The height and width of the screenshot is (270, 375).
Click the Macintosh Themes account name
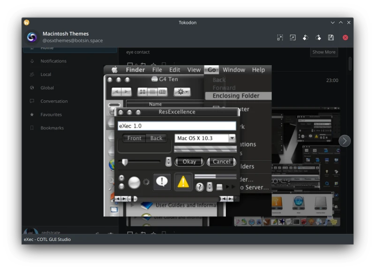66,34
